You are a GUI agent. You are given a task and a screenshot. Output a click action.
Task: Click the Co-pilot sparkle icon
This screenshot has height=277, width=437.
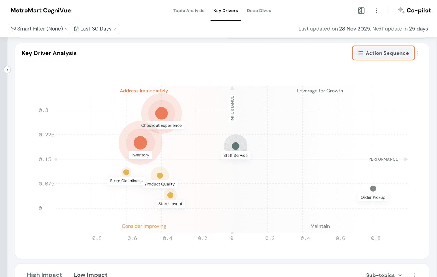401,10
